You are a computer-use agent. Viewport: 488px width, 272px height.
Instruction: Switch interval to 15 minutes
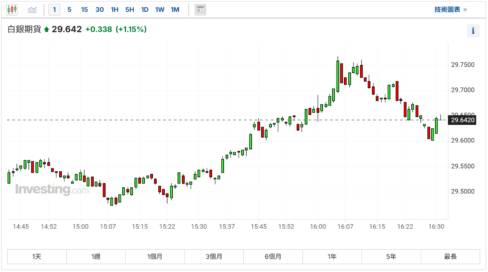click(84, 10)
